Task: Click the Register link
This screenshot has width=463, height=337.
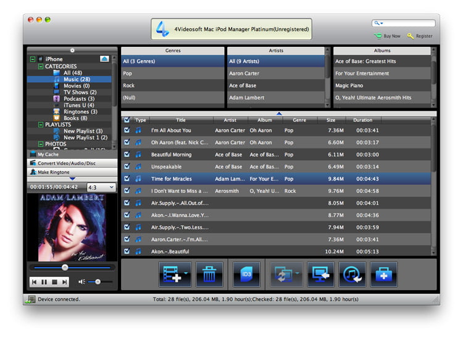Action: click(424, 36)
